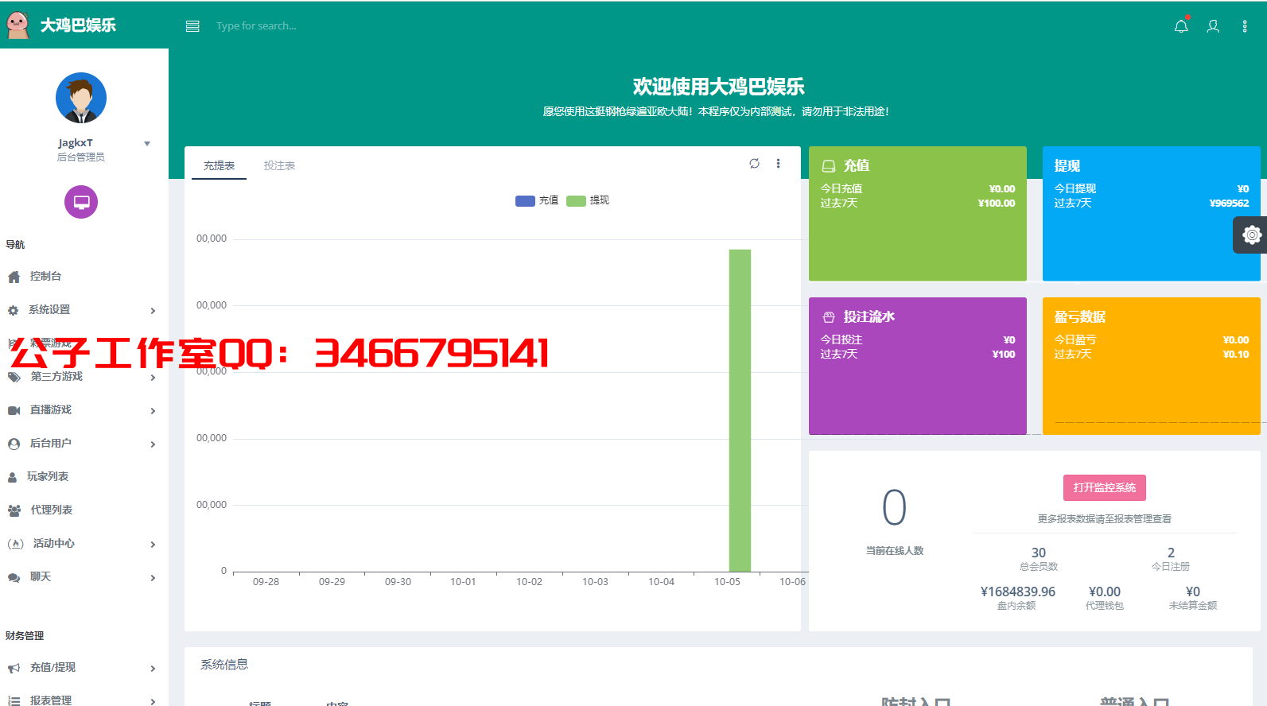The image size is (1267, 706).
Task: Toggle the green 提现 legend swatch
Action: point(576,201)
